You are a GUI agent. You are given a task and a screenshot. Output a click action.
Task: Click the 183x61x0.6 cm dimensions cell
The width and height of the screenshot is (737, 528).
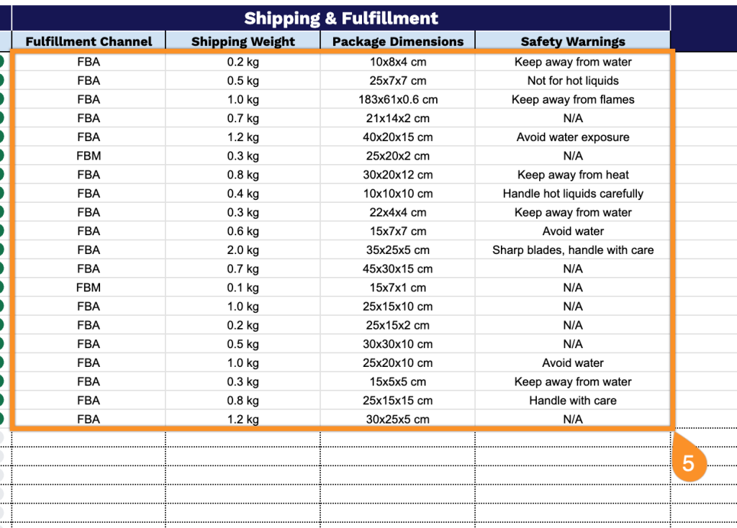click(x=398, y=99)
